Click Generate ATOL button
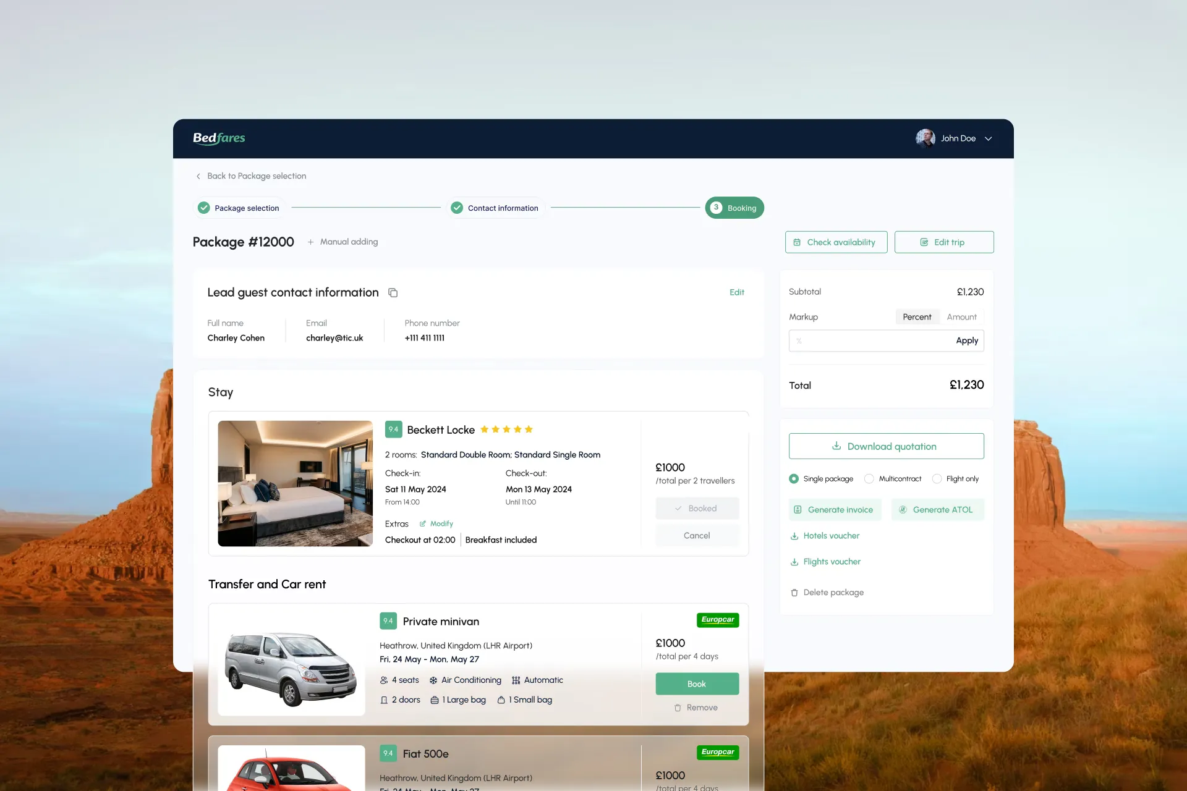The height and width of the screenshot is (791, 1187). [937, 510]
